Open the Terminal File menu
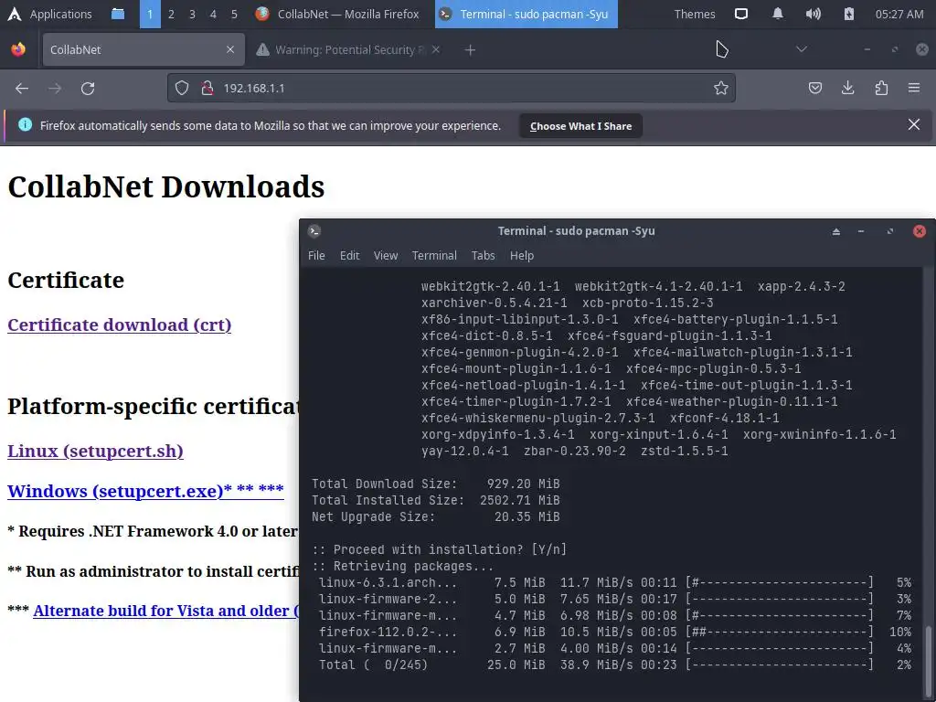936x702 pixels. (x=316, y=256)
